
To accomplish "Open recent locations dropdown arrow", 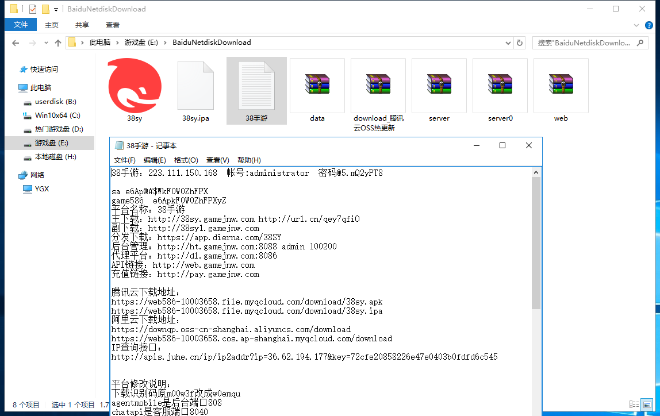I will pyautogui.click(x=46, y=43).
